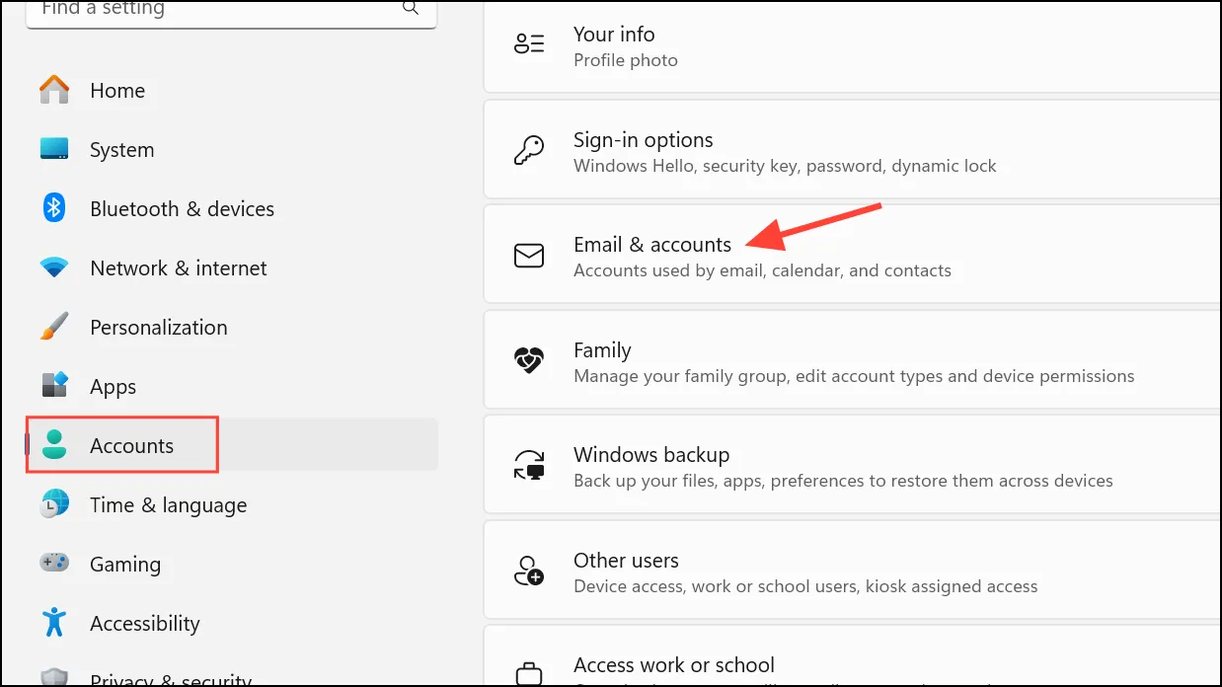
Task: Open Your info profile photo settings
Action: point(853,45)
